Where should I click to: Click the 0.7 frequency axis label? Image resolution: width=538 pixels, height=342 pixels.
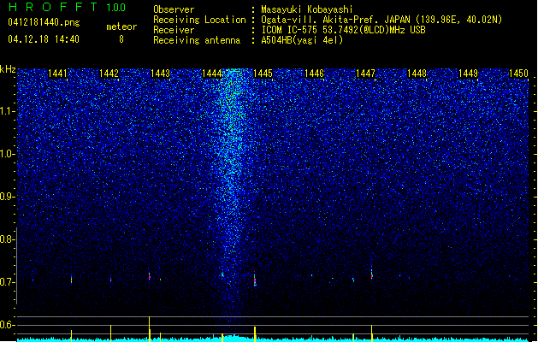(x=8, y=282)
